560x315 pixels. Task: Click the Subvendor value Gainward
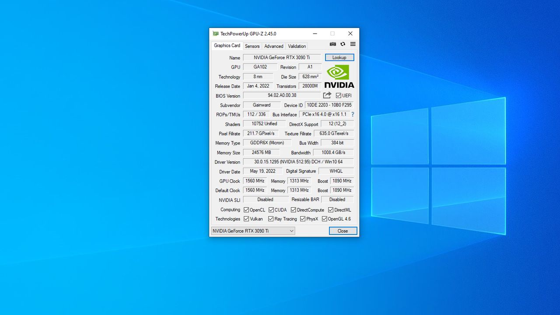click(262, 105)
